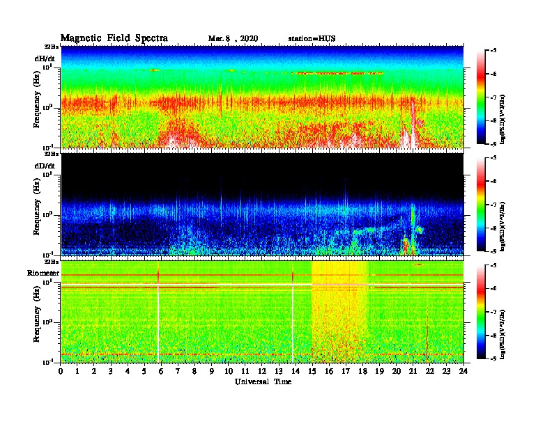Click hour tick label "8" on time axis

coord(194,371)
